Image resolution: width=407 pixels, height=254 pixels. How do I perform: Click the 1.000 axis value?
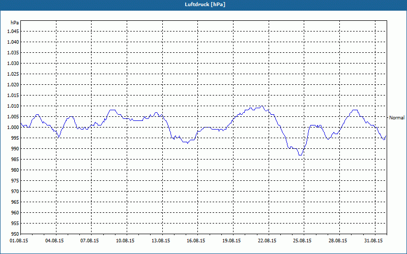pos(13,128)
